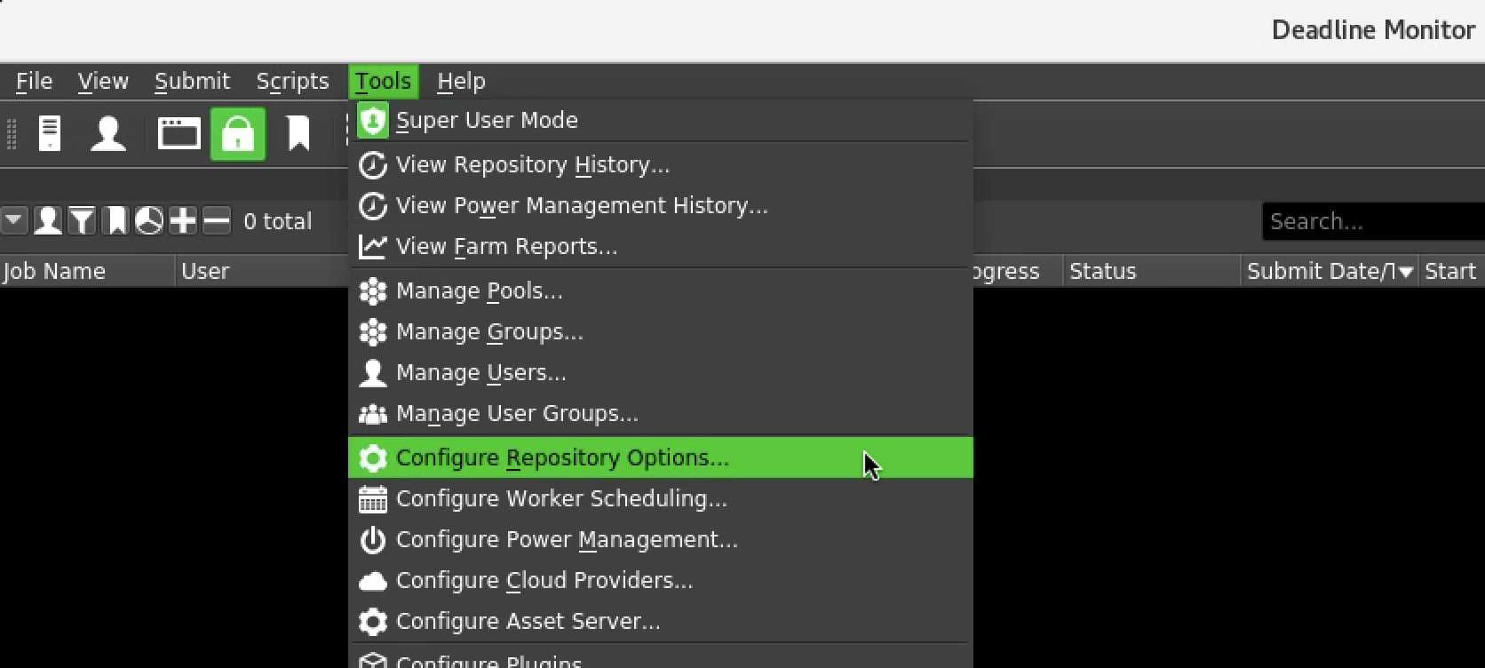
Task: Close the open Tools menu
Action: [384, 82]
